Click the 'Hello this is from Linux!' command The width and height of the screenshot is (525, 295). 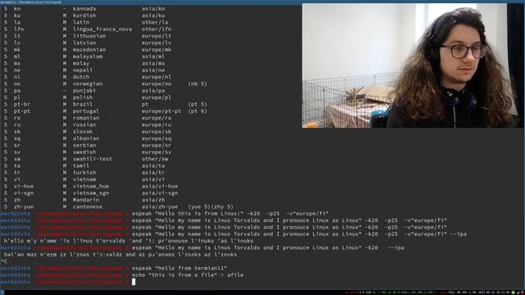(231, 214)
